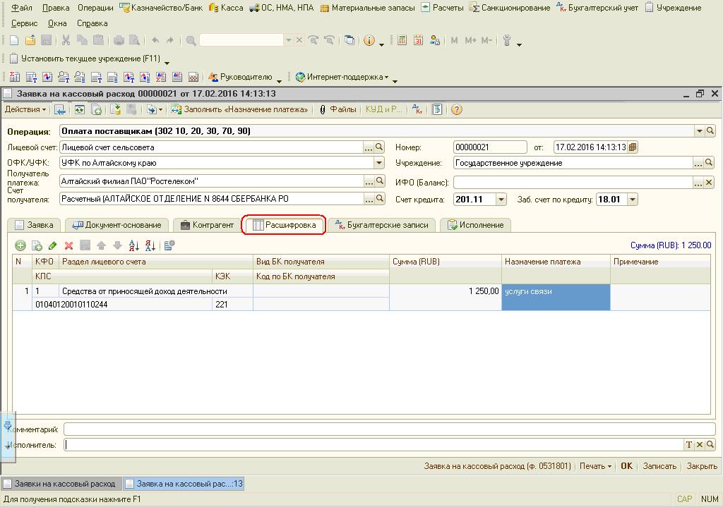Open the calculator tool

[x=402, y=40]
